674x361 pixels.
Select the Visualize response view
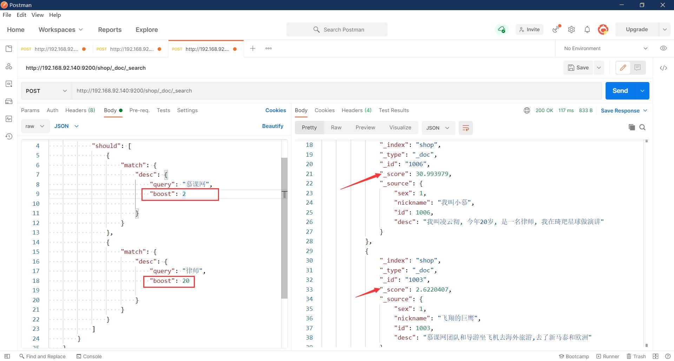click(400, 128)
